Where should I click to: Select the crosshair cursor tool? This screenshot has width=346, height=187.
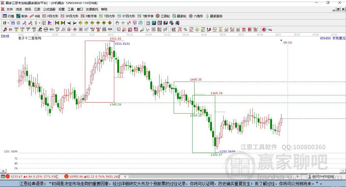pyautogui.click(x=123, y=23)
